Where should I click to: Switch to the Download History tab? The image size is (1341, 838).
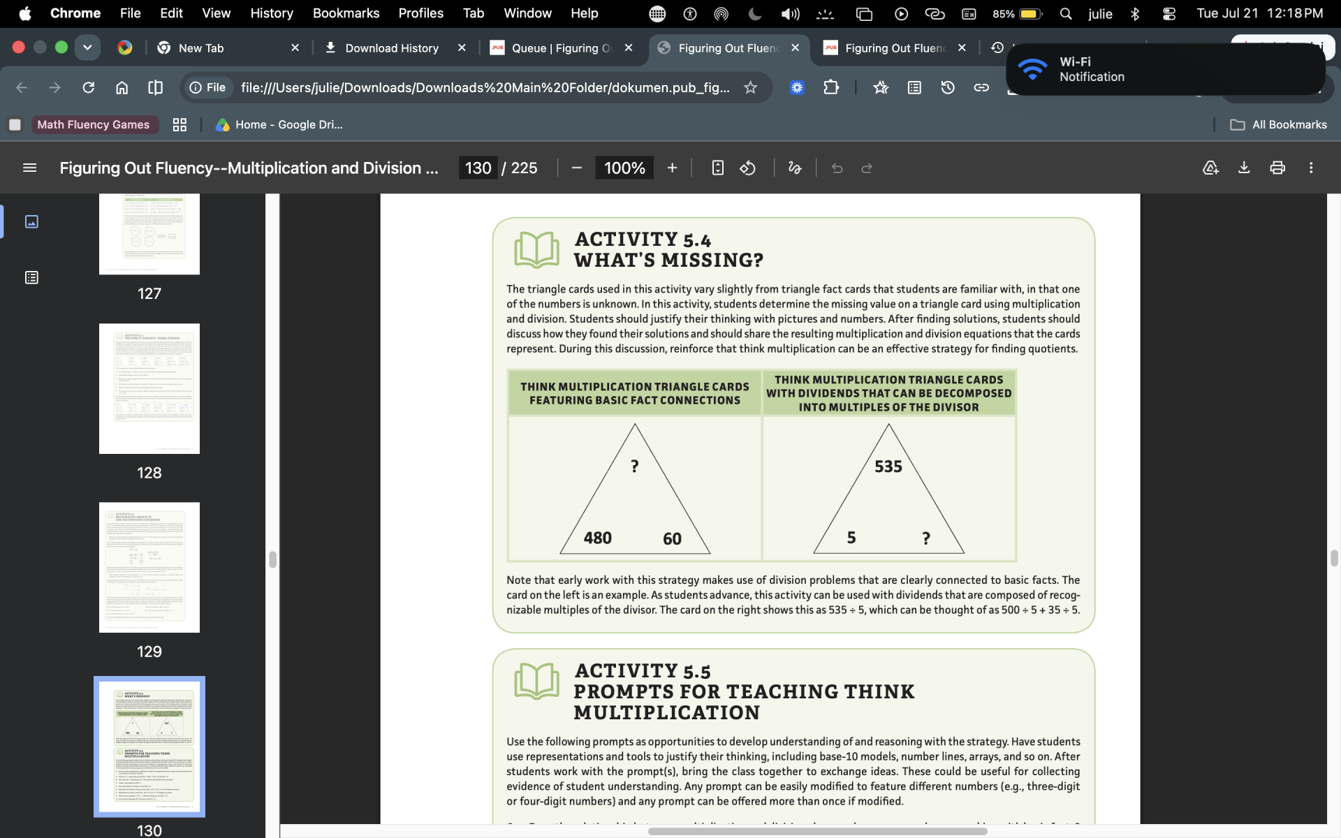click(391, 47)
